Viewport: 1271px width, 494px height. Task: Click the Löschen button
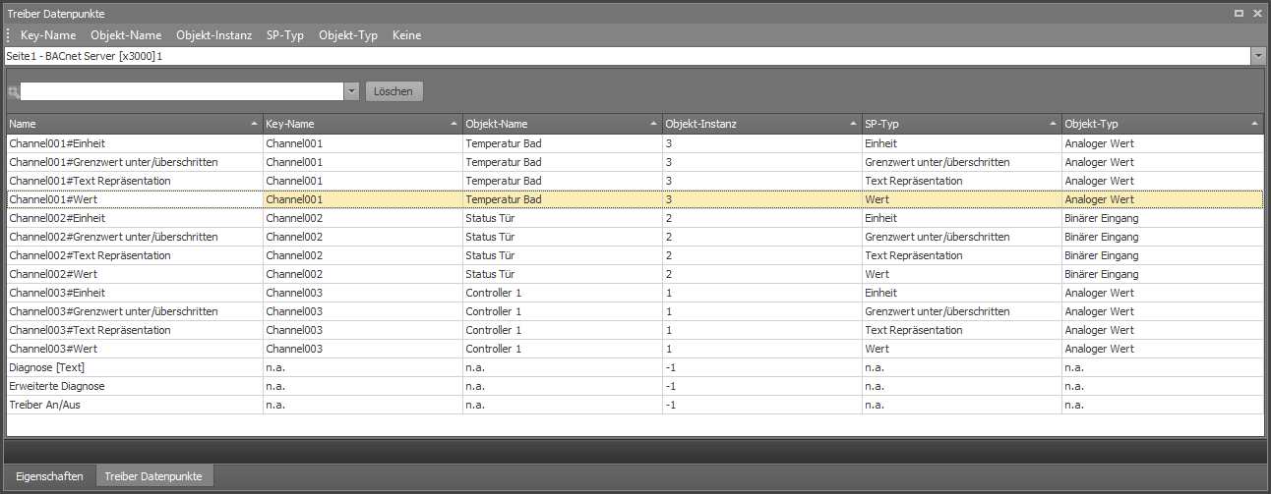tap(394, 91)
